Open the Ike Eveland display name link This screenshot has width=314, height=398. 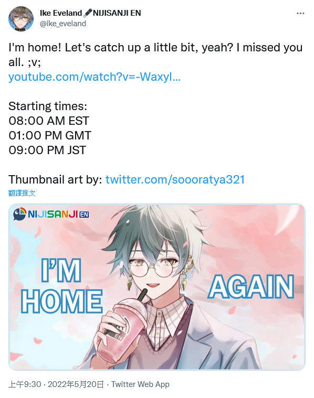click(61, 13)
